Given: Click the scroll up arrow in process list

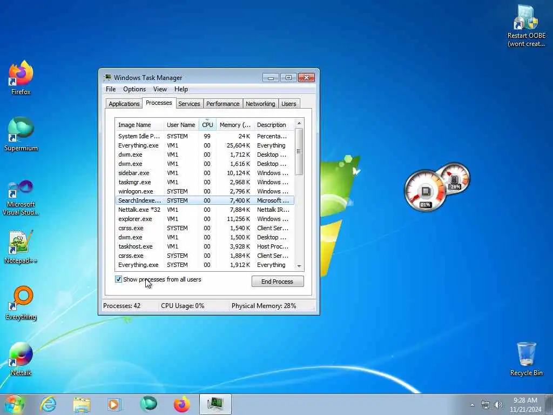Looking at the screenshot, I should click(x=299, y=123).
